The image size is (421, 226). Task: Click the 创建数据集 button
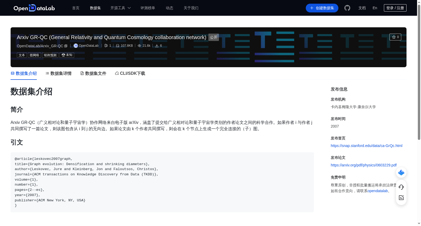322,8
